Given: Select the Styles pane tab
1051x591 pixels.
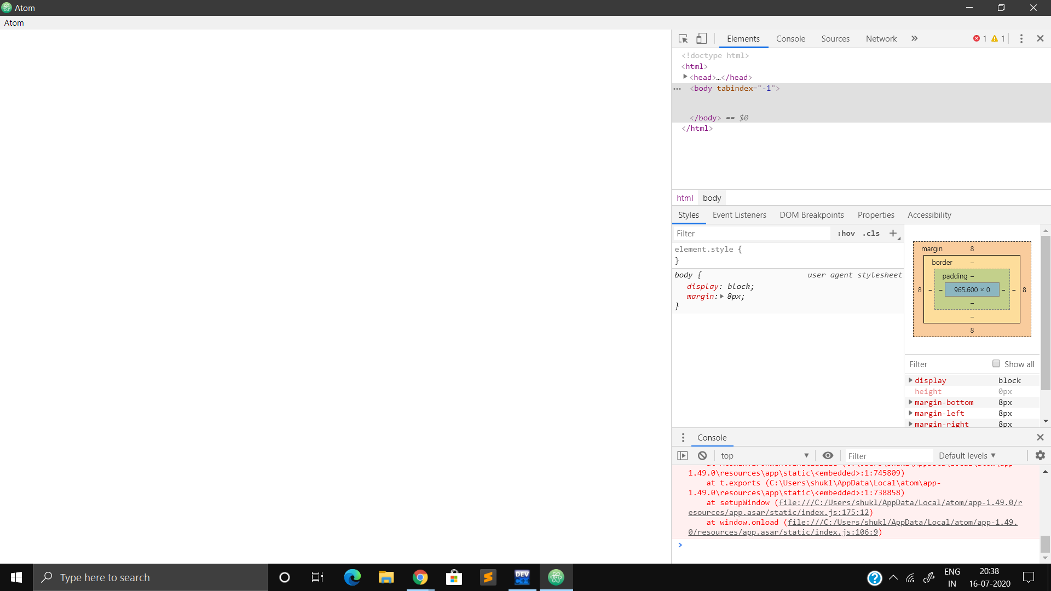Looking at the screenshot, I should [x=689, y=215].
